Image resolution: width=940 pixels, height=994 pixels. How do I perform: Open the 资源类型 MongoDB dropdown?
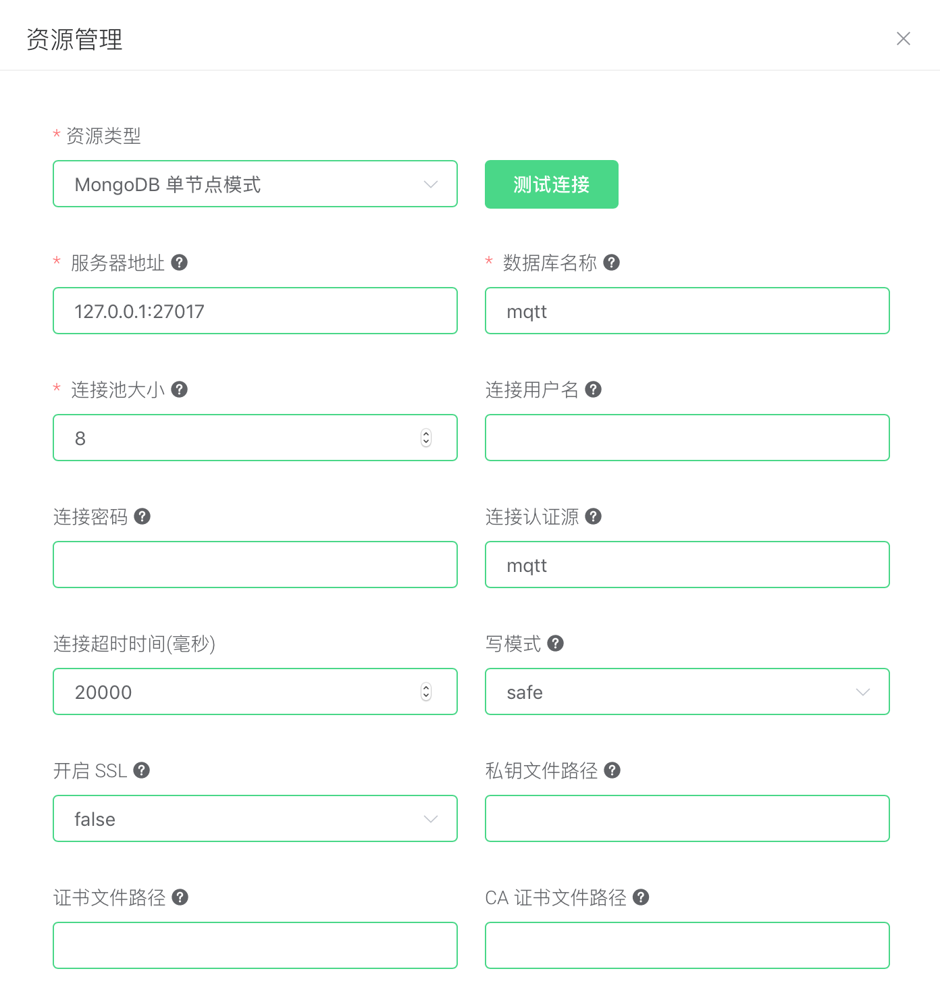point(255,184)
